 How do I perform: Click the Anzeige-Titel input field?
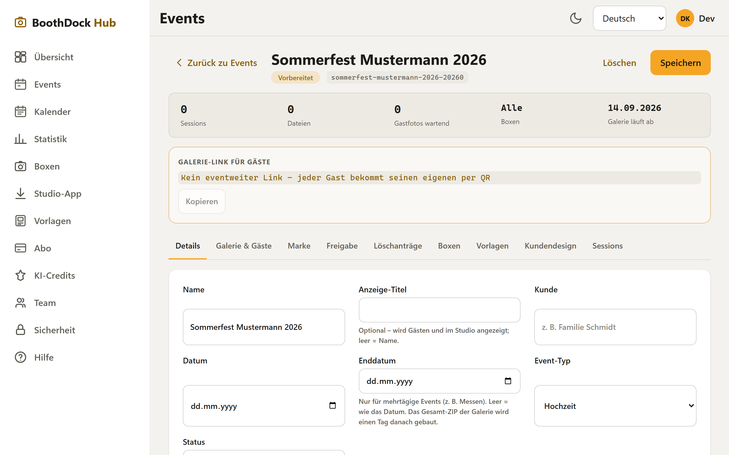tap(439, 310)
